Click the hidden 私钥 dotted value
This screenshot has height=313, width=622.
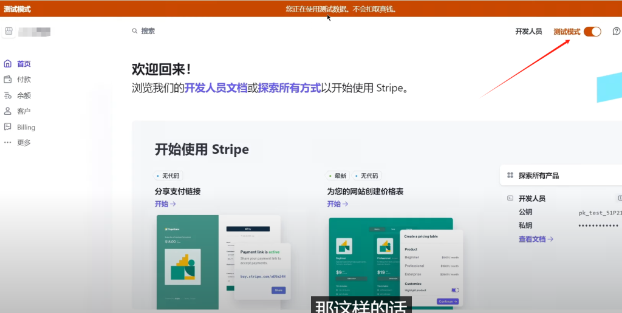[598, 225]
